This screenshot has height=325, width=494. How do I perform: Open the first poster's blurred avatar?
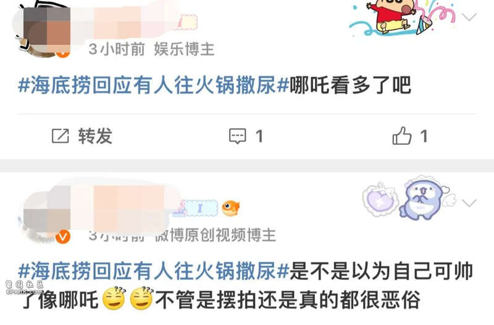pyautogui.click(x=43, y=30)
